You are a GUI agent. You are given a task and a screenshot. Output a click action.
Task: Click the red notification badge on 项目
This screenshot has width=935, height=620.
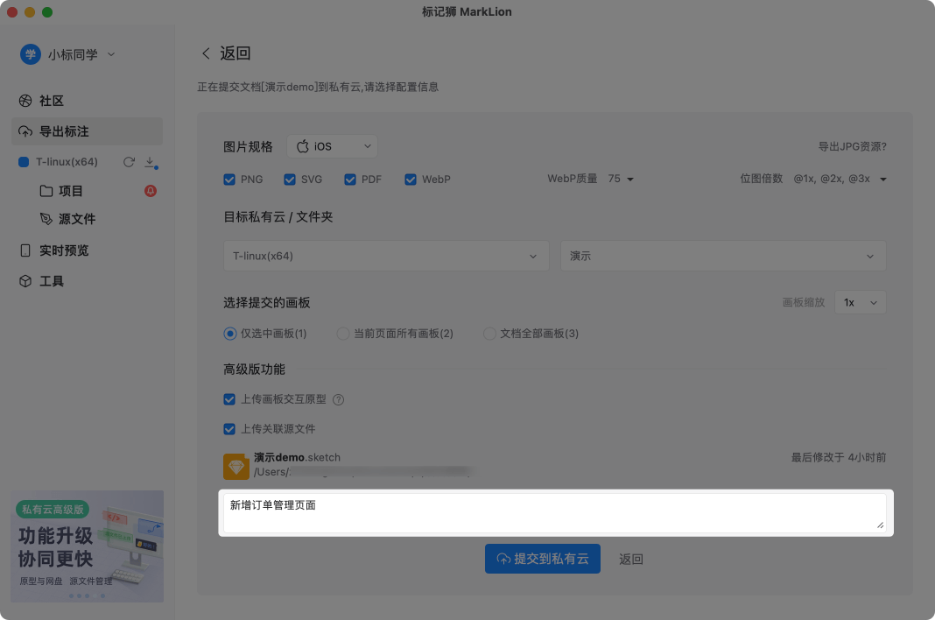[x=150, y=191]
